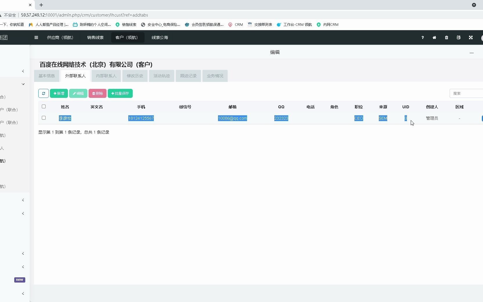
Task: Open the 内部联系人 tab
Action: pos(106,76)
